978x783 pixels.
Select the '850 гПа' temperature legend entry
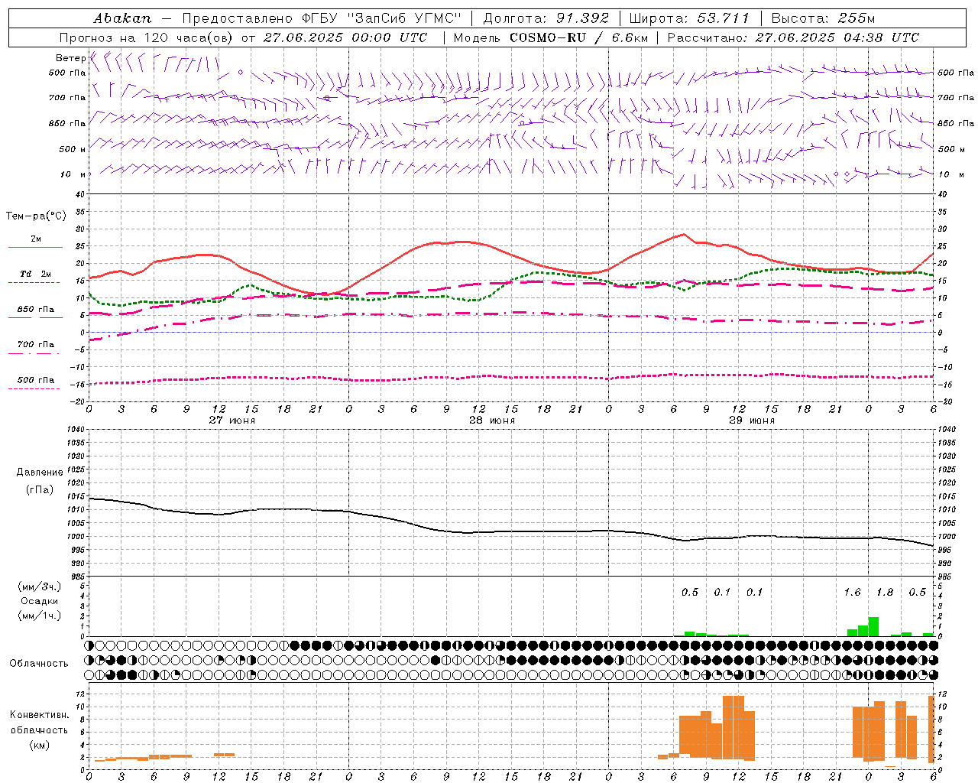36,310
